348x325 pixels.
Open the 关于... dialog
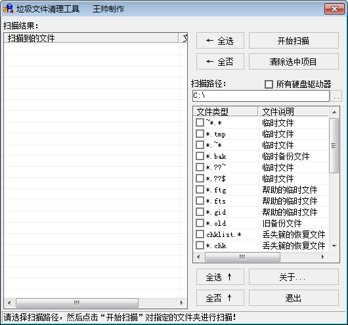[x=294, y=277]
